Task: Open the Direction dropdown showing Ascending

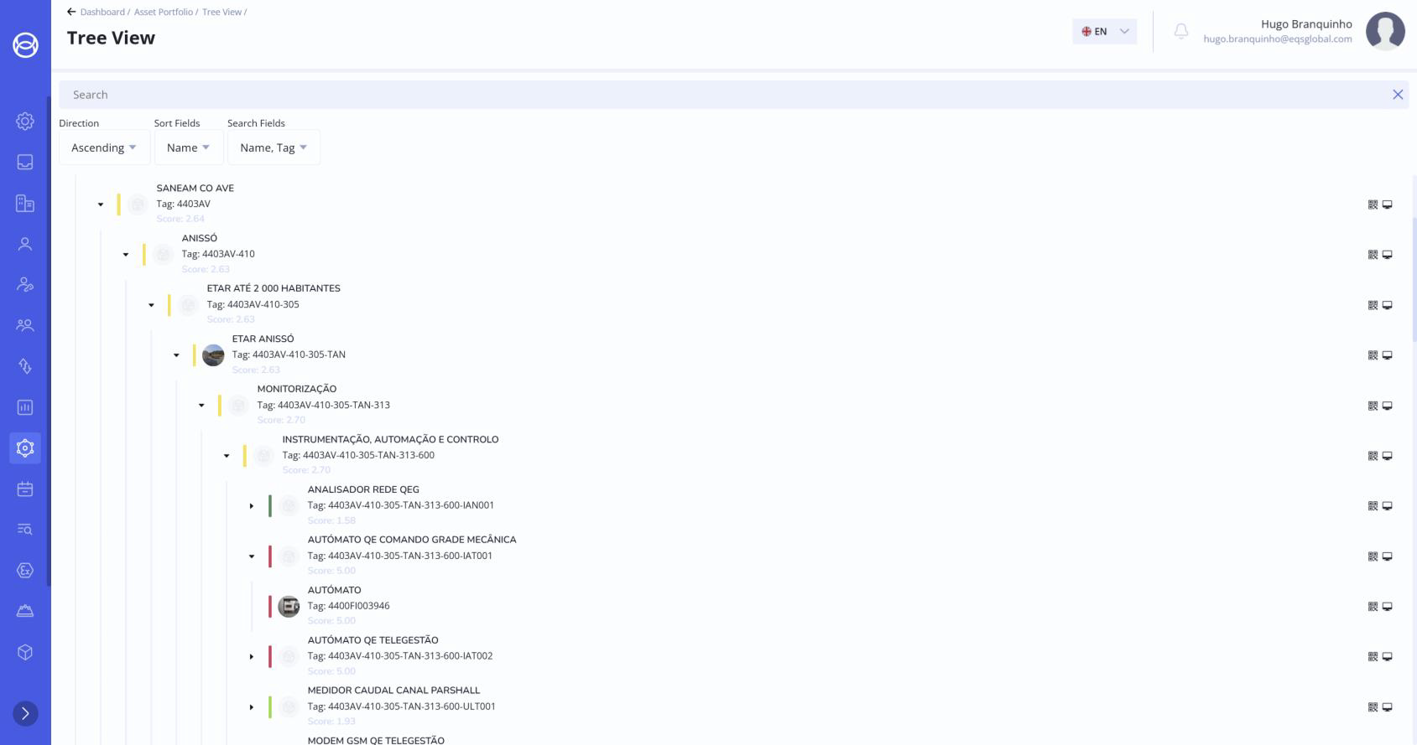Action: pyautogui.click(x=104, y=147)
